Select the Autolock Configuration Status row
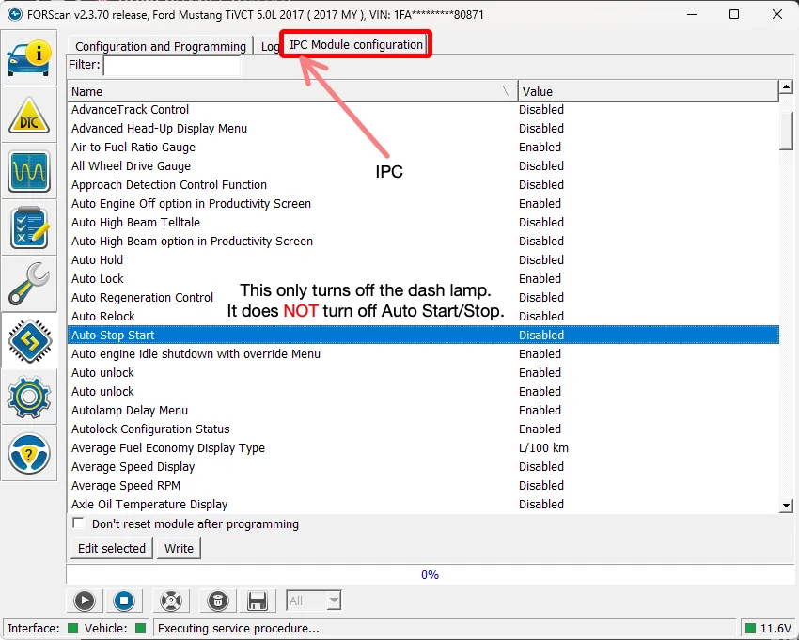The width and height of the screenshot is (799, 640). [x=423, y=429]
